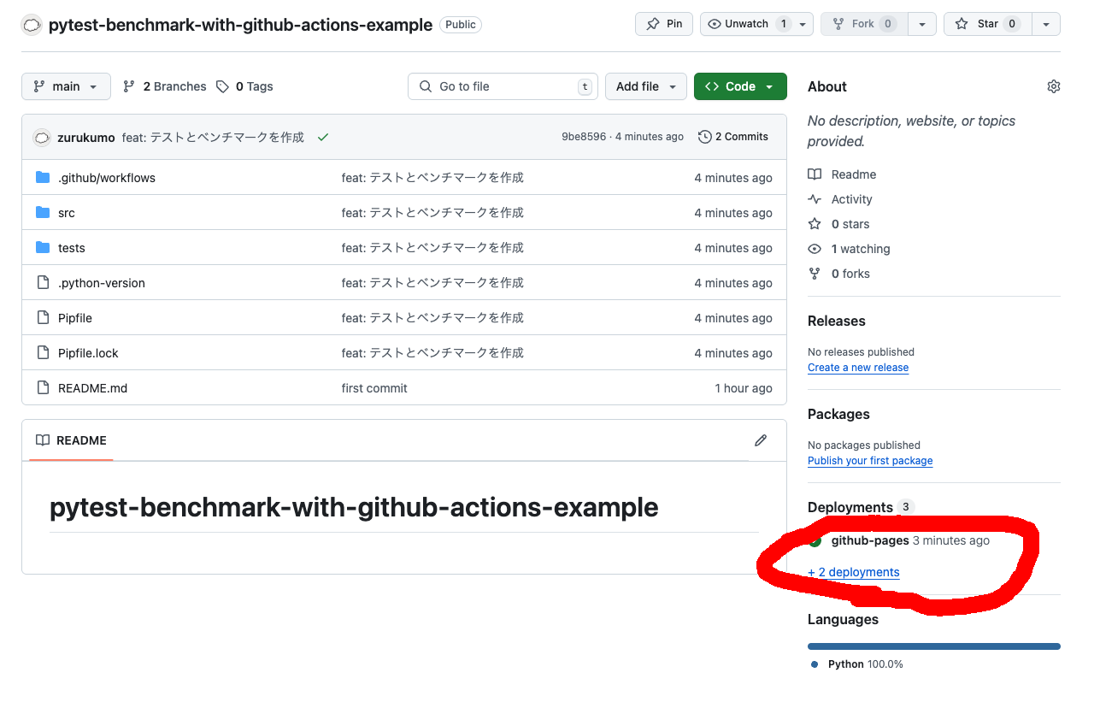The width and height of the screenshot is (1100, 702).
Task: Click Create a new release link
Action: point(857,368)
